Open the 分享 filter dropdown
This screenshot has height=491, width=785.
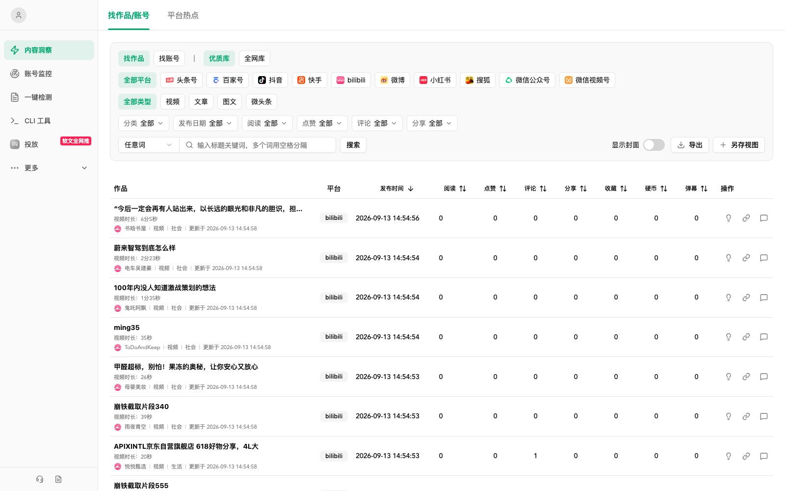coord(432,123)
